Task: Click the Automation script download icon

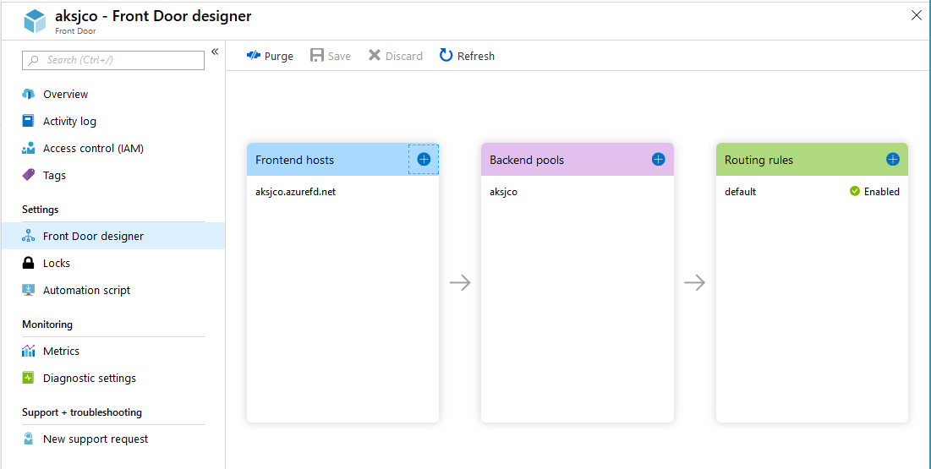Action: (28, 291)
